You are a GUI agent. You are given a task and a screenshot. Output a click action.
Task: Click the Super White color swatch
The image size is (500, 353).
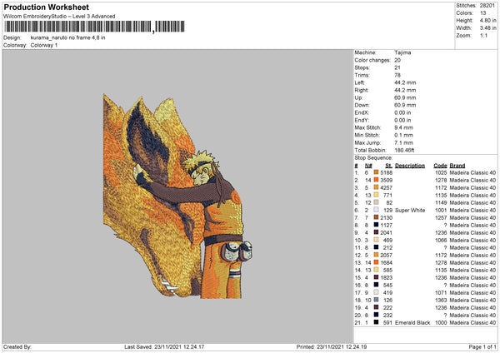click(376, 210)
